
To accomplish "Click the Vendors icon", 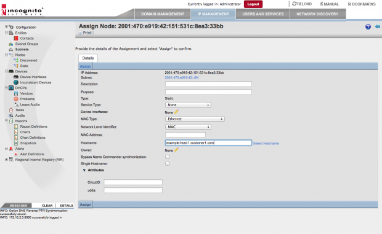I will 16,93.
